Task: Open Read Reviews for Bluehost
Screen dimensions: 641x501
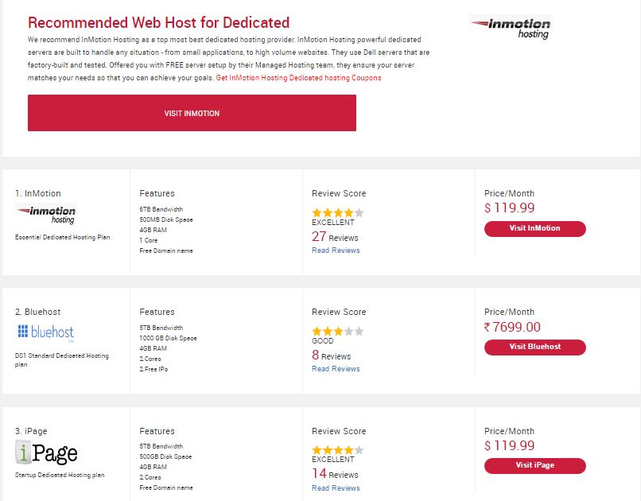Action: (x=336, y=369)
